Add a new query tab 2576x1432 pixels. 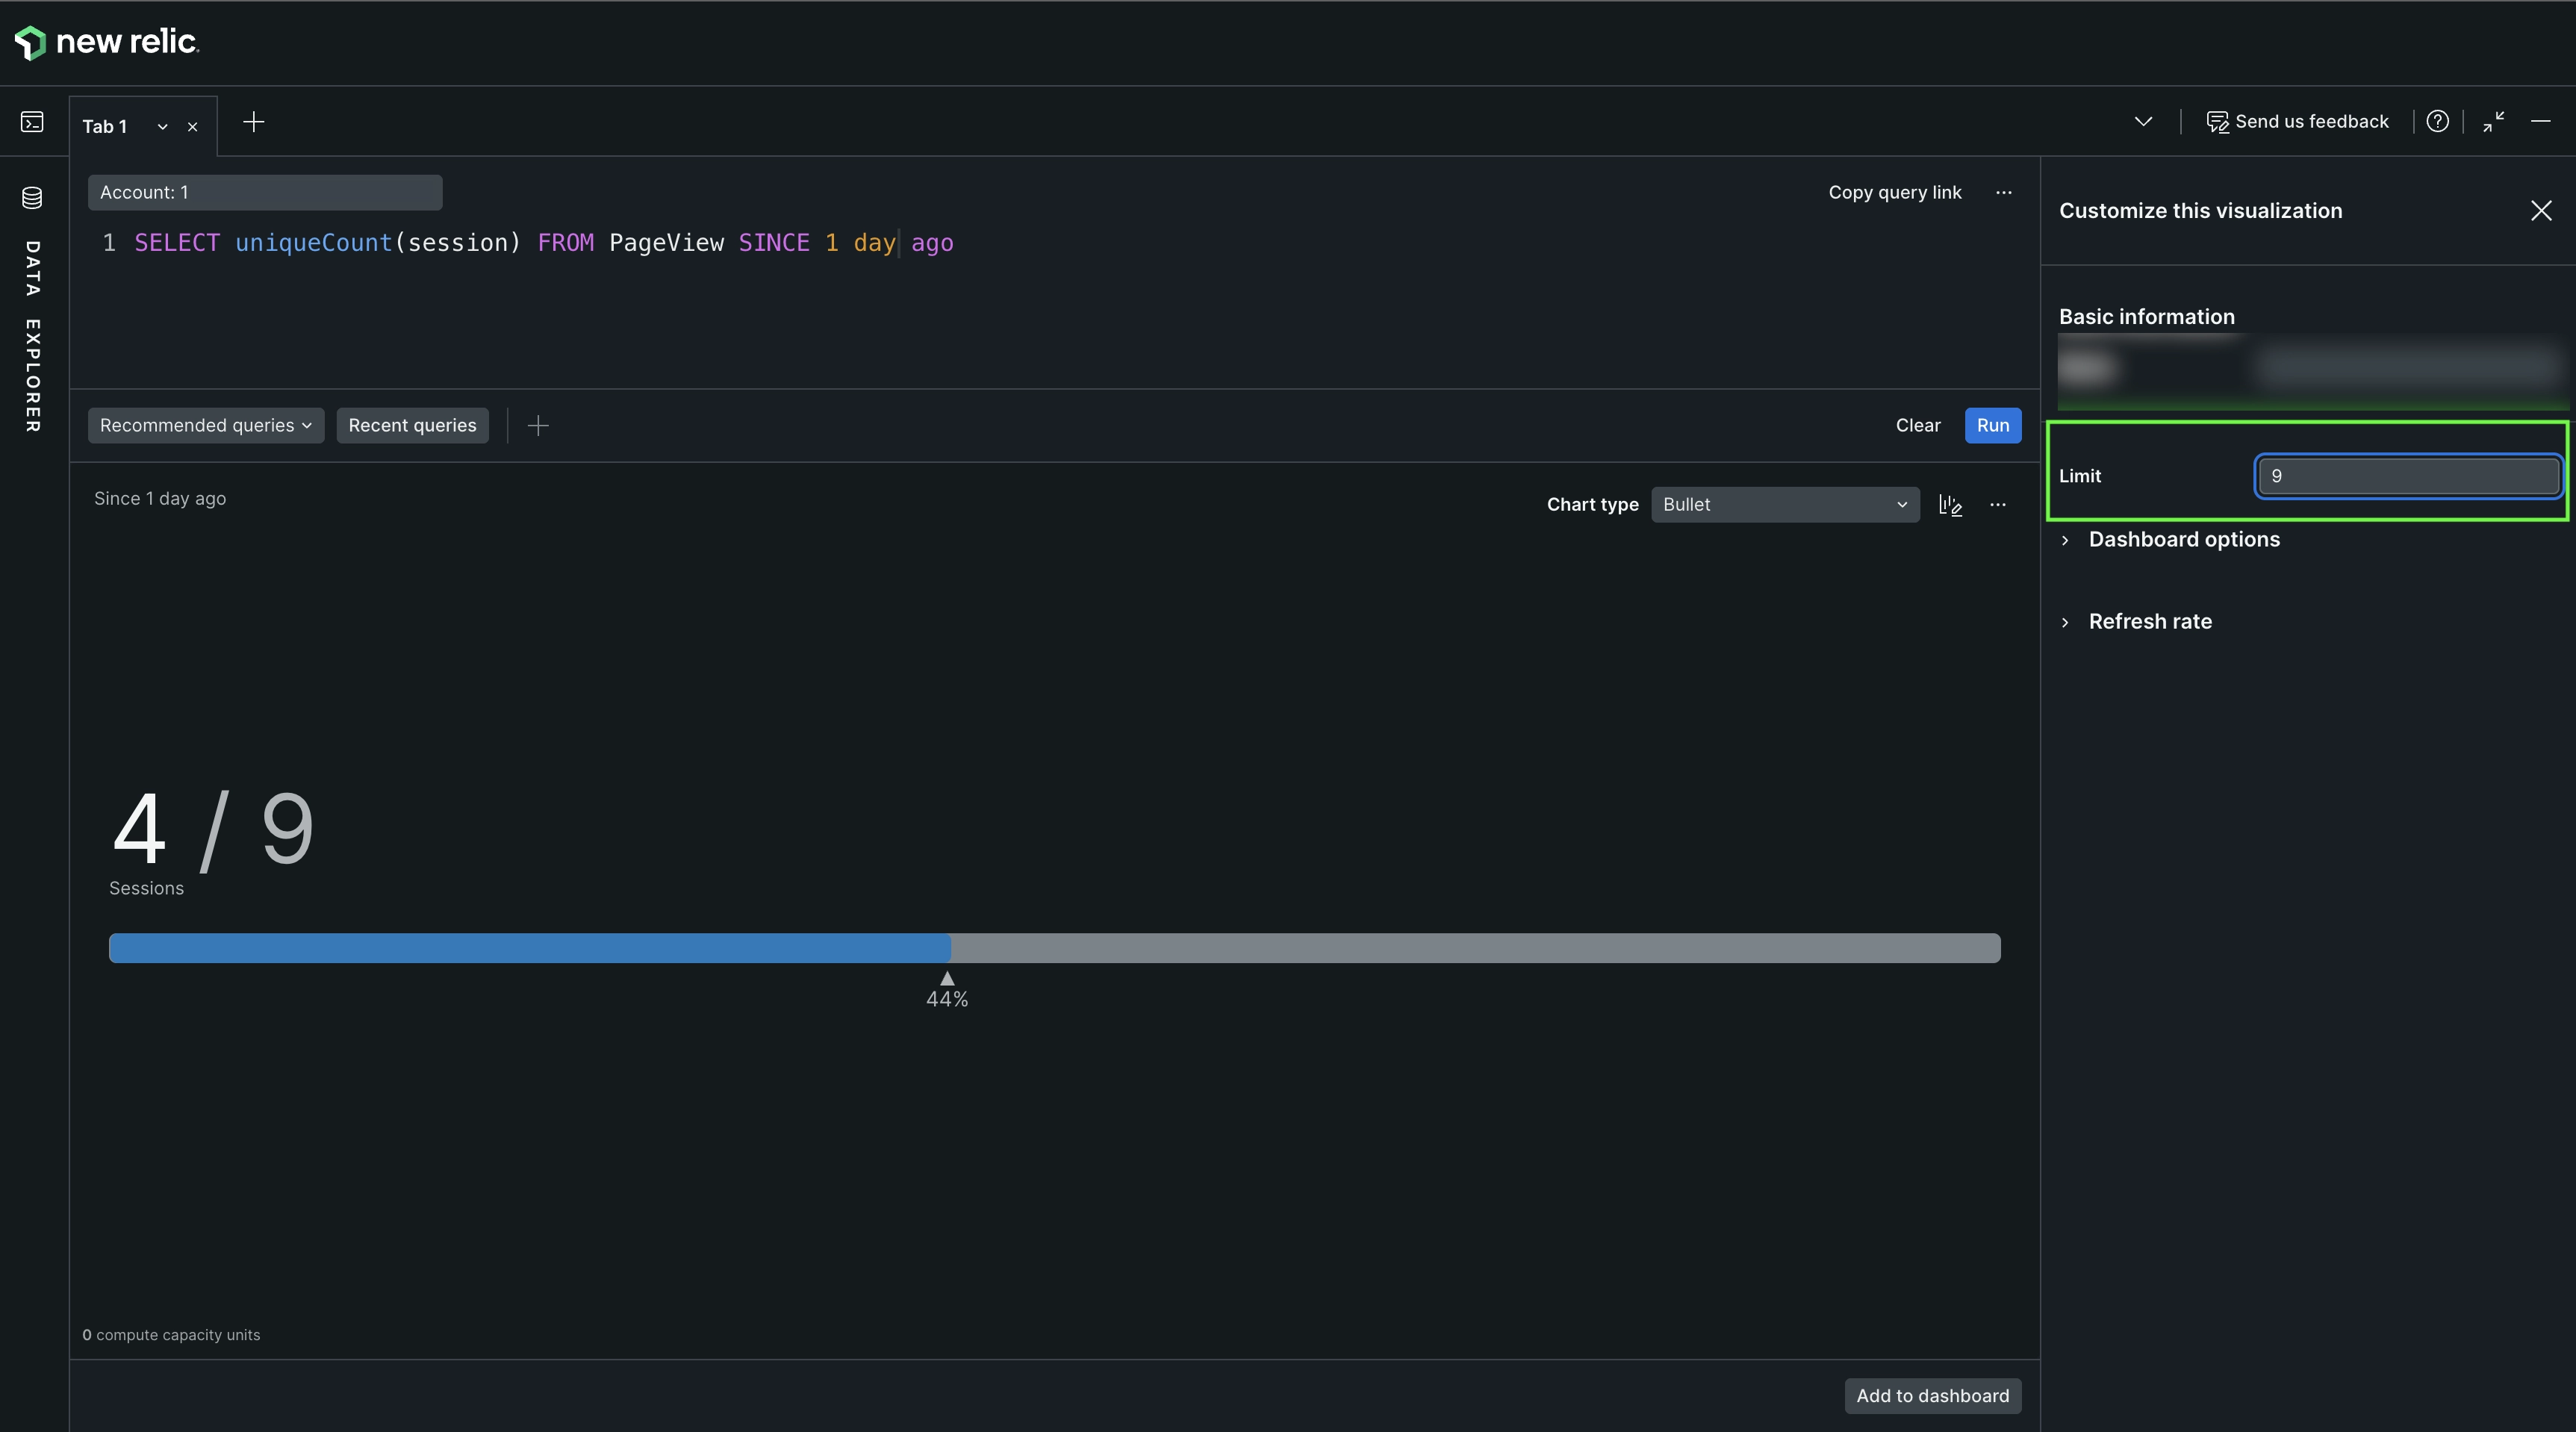click(254, 122)
